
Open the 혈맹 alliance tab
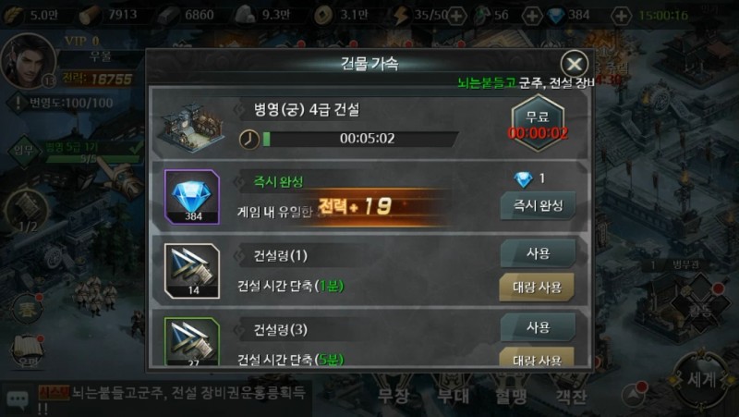(511, 396)
